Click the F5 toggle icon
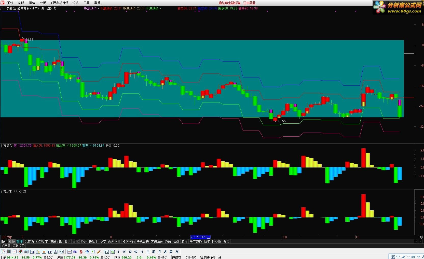Viewport: 424px width, 259px height. click(x=106, y=252)
